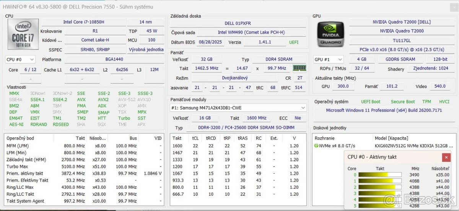Click the Microsoft Windows 11 Professional build text
Screen dimensions: 459x211
tap(384, 110)
